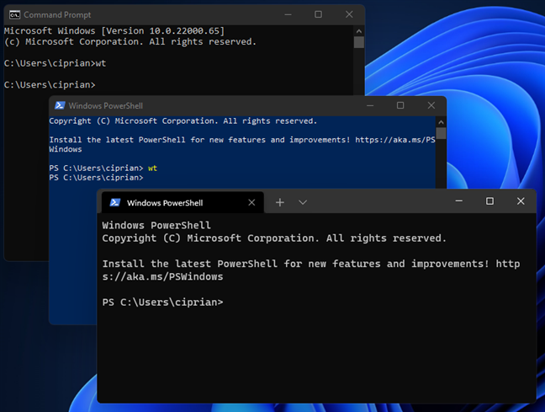This screenshot has height=412, width=545.
Task: Click the last "PS C:\Users\ciprian>" prompt in blue PowerShell
Action: [x=96, y=178]
